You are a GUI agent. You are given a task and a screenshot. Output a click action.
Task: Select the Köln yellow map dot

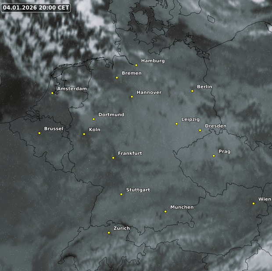pyautogui.click(x=84, y=134)
